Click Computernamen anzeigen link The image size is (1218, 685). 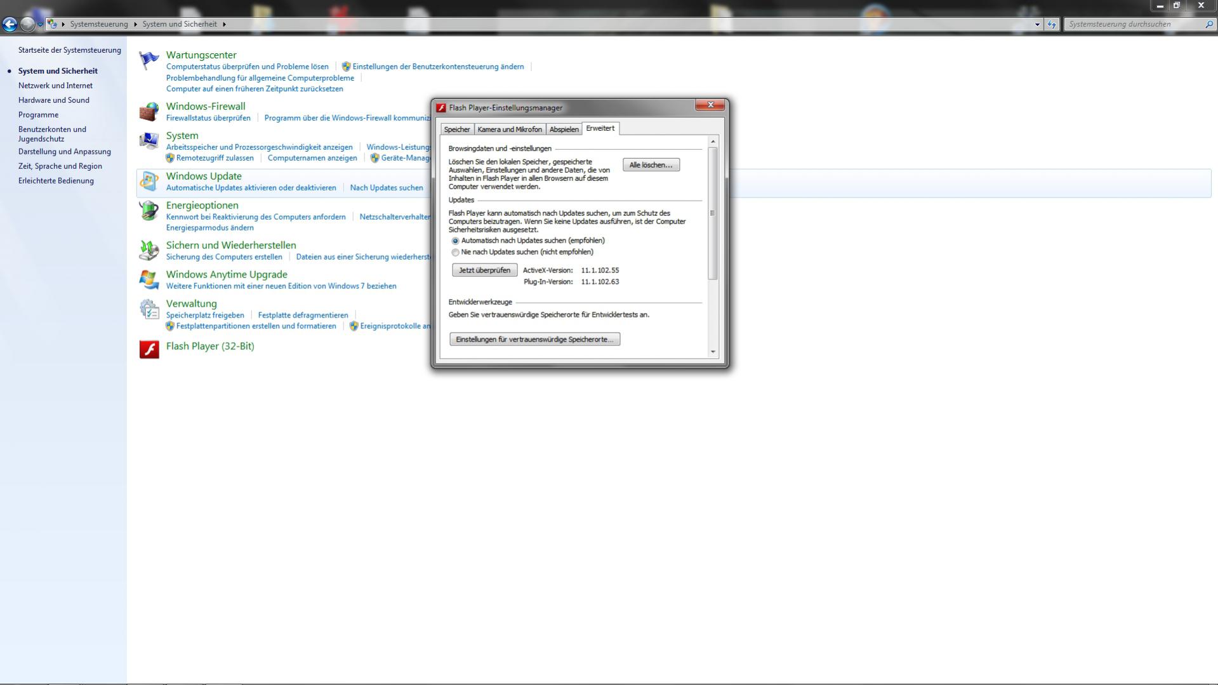coord(312,158)
